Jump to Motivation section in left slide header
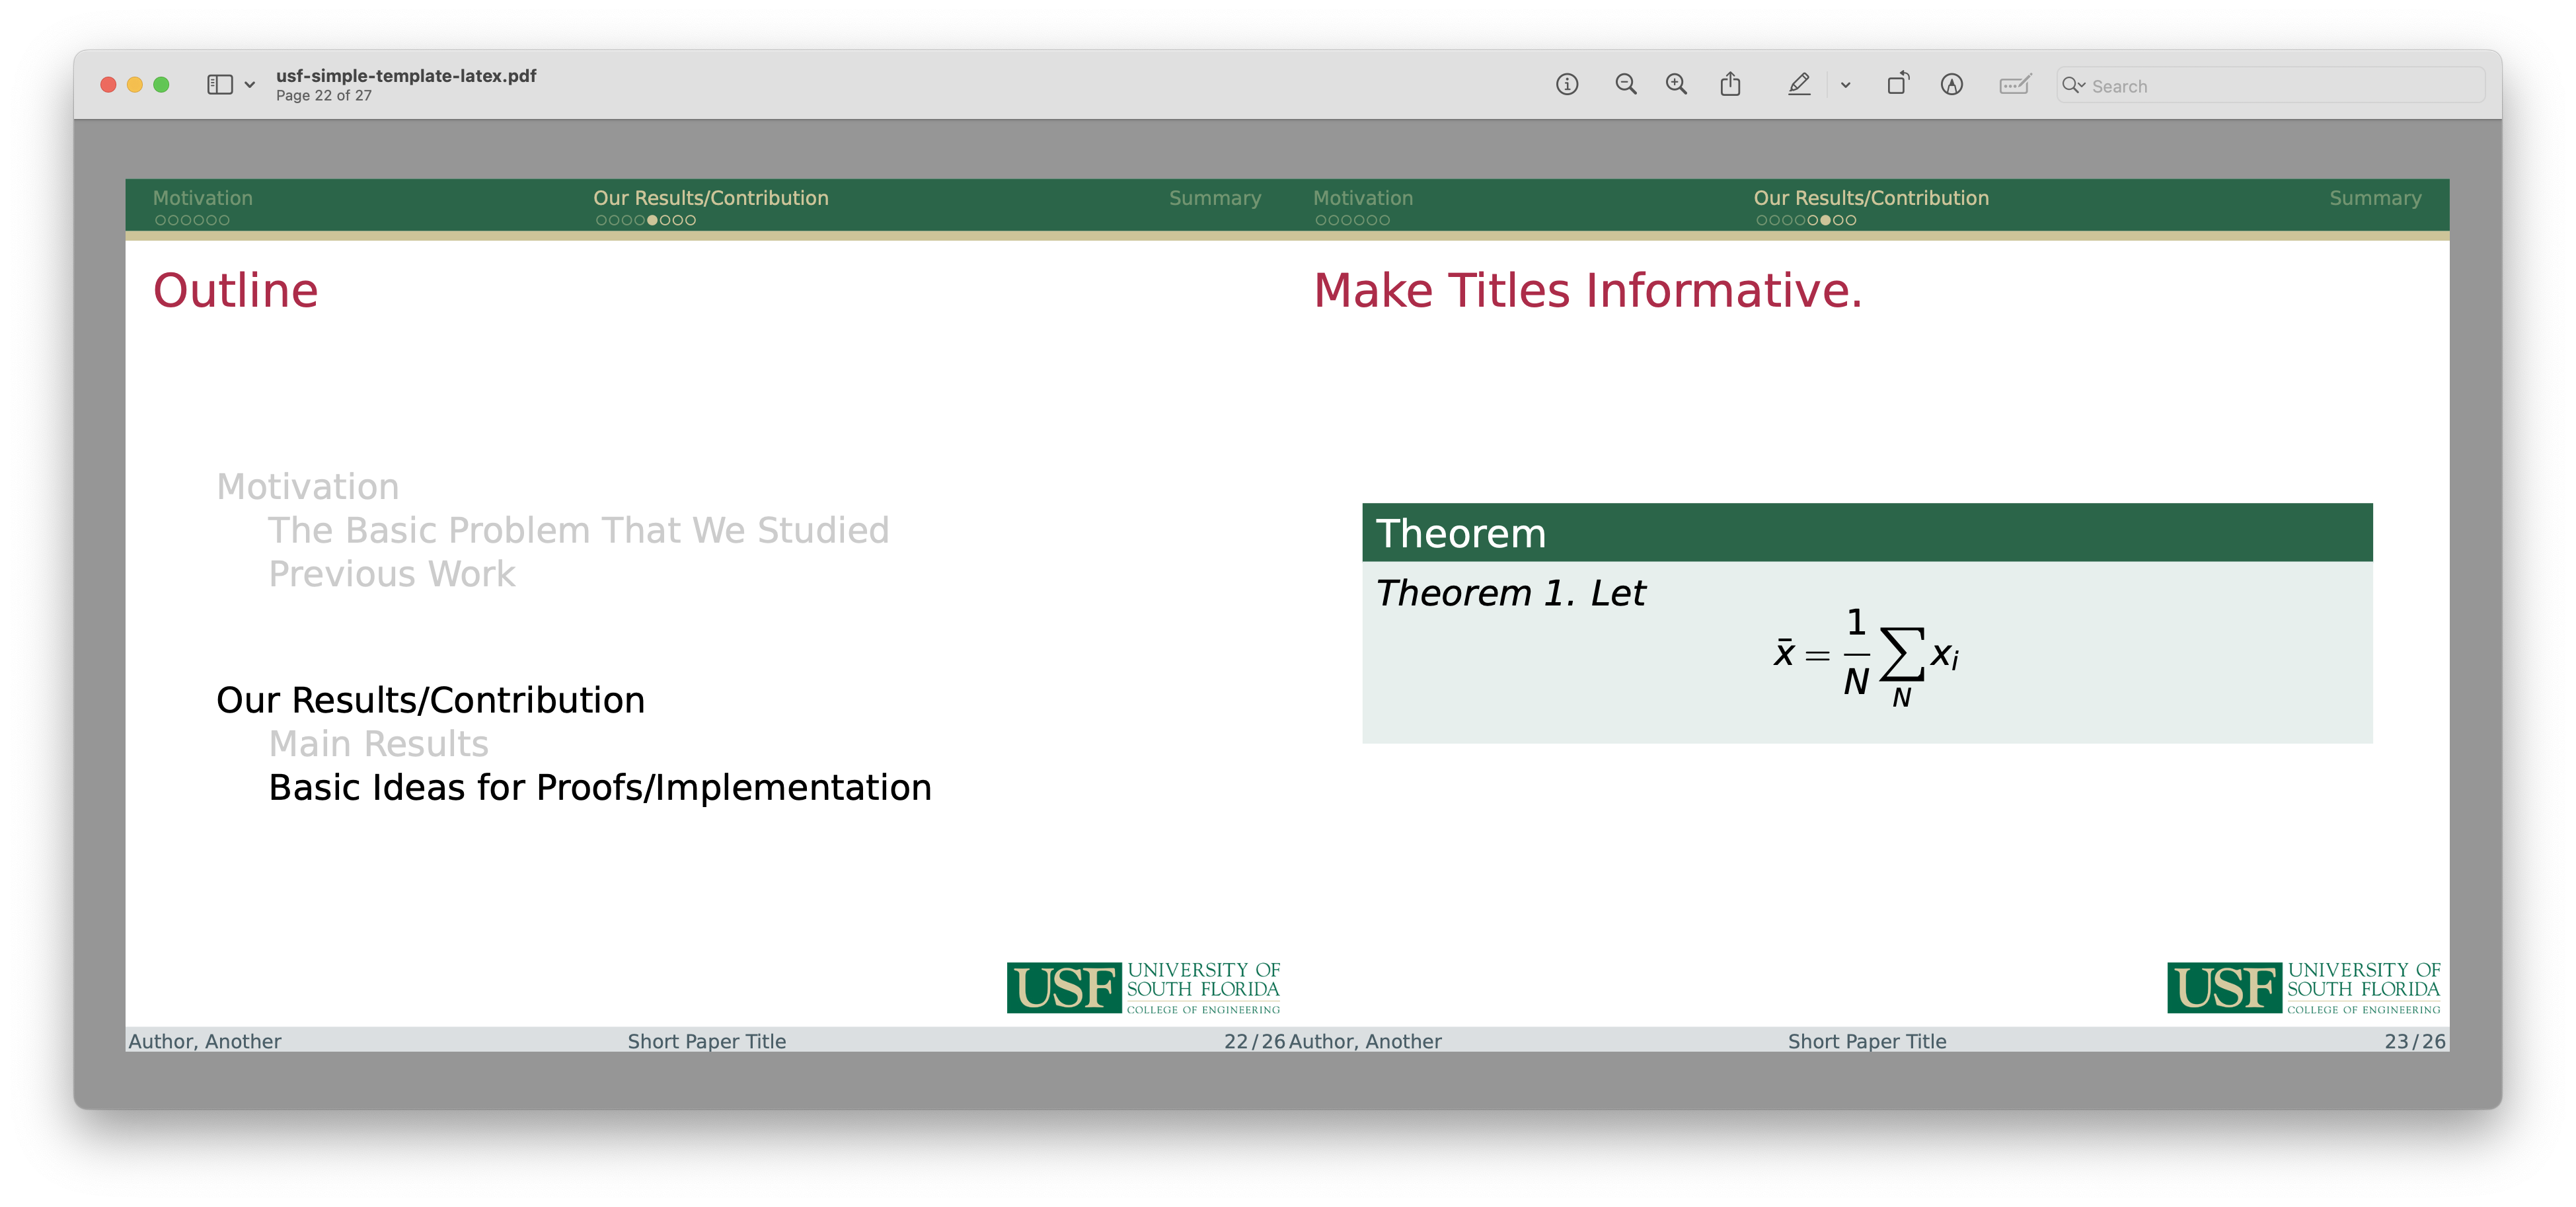Screen dimensions: 2576x1207 [x=203, y=198]
